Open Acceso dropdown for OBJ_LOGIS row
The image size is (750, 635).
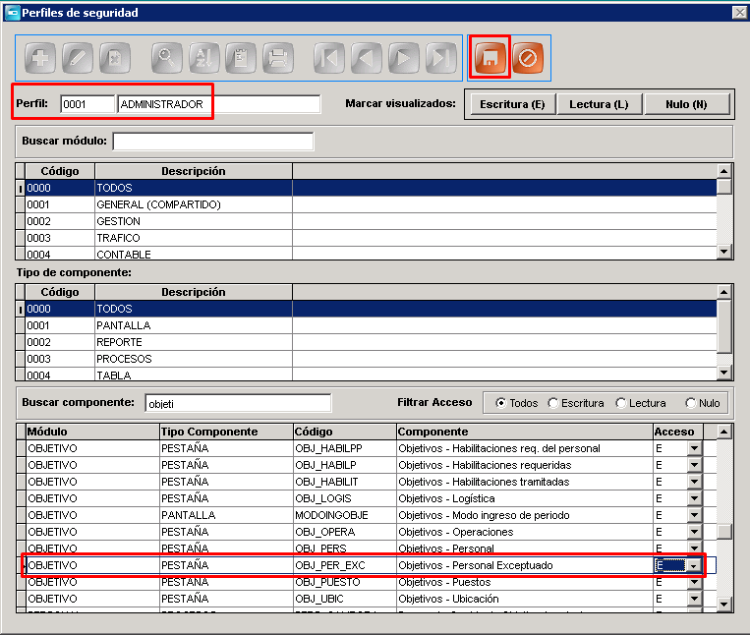point(694,498)
